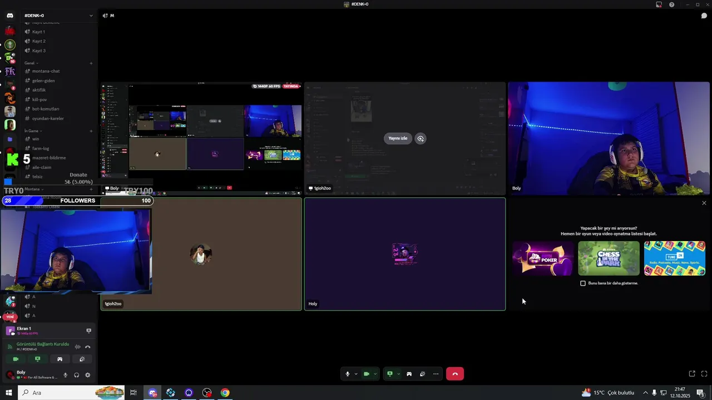Toggle camera in voice panel
712x400 pixels.
[x=16, y=359]
